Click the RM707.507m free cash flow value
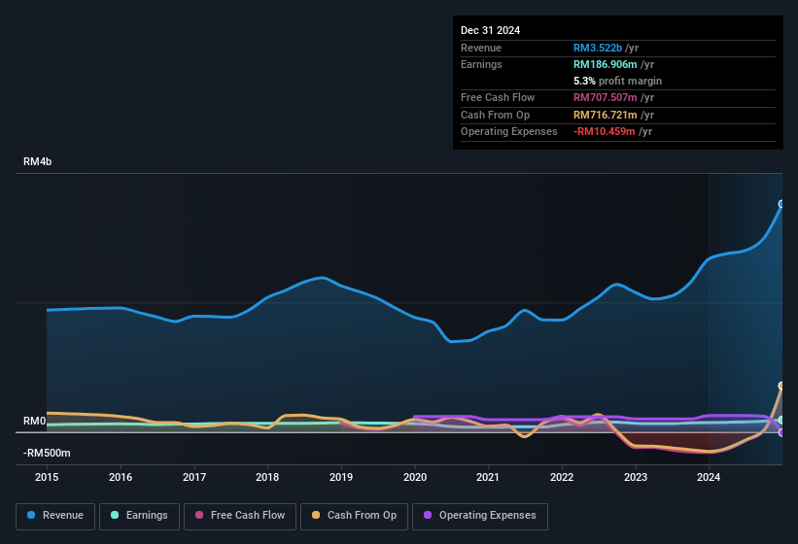 pyautogui.click(x=606, y=97)
